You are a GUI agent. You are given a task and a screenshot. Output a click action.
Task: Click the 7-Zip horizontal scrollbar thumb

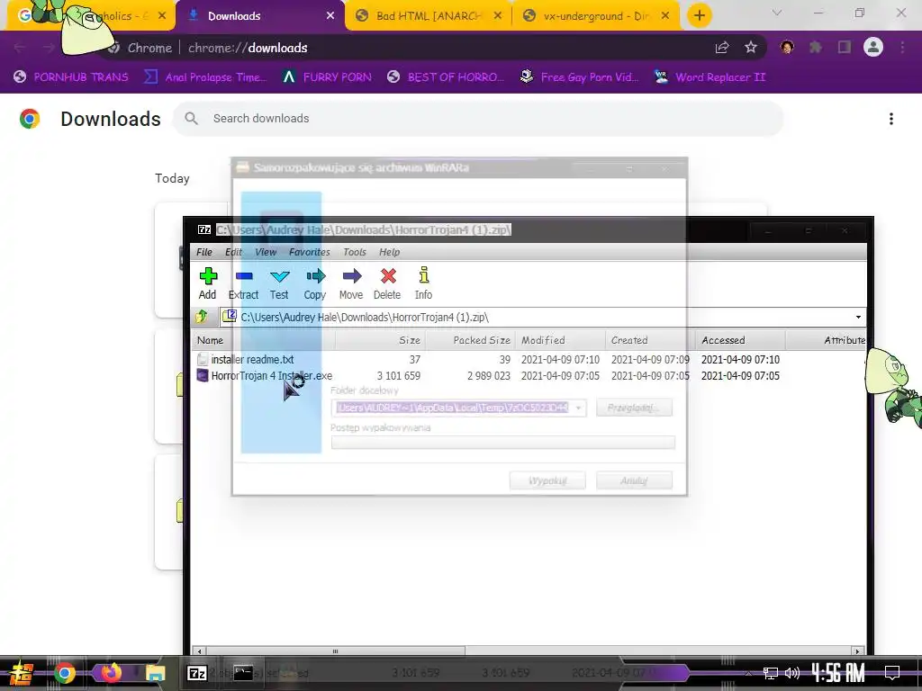(x=335, y=651)
